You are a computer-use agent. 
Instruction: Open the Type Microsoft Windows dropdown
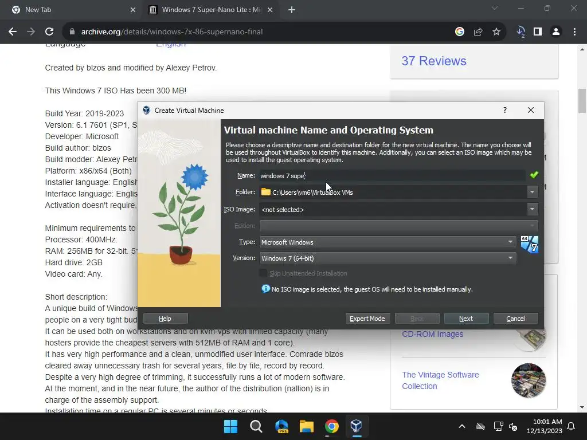tap(388, 242)
